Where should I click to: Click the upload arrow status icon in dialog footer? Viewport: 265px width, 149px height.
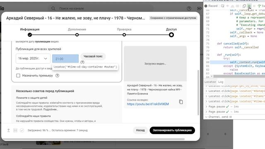[x=9, y=130]
